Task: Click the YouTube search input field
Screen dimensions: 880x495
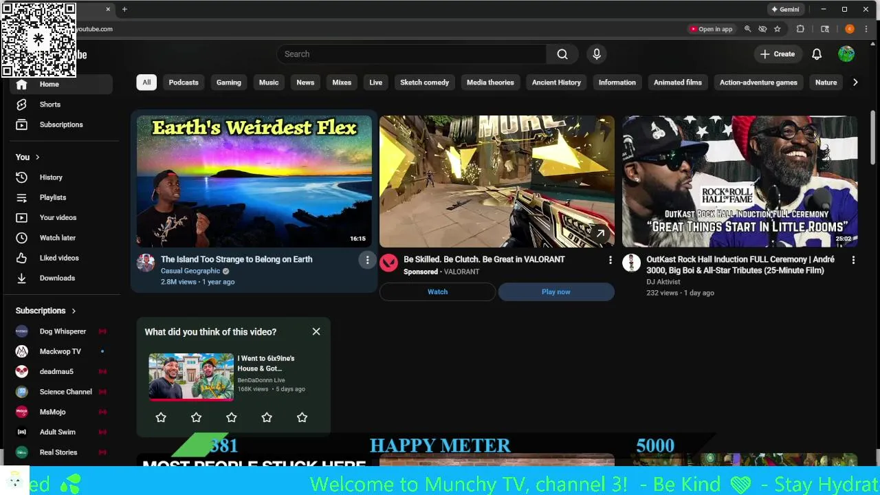Action: [412, 54]
